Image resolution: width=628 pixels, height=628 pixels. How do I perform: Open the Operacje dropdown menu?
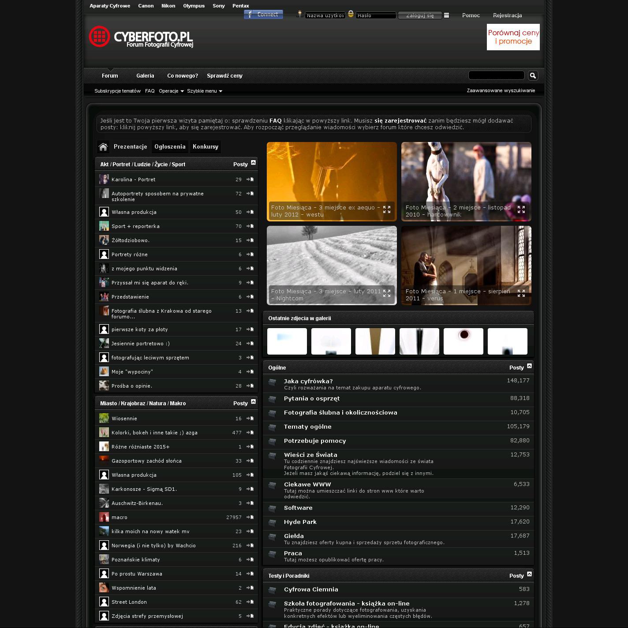coord(171,91)
